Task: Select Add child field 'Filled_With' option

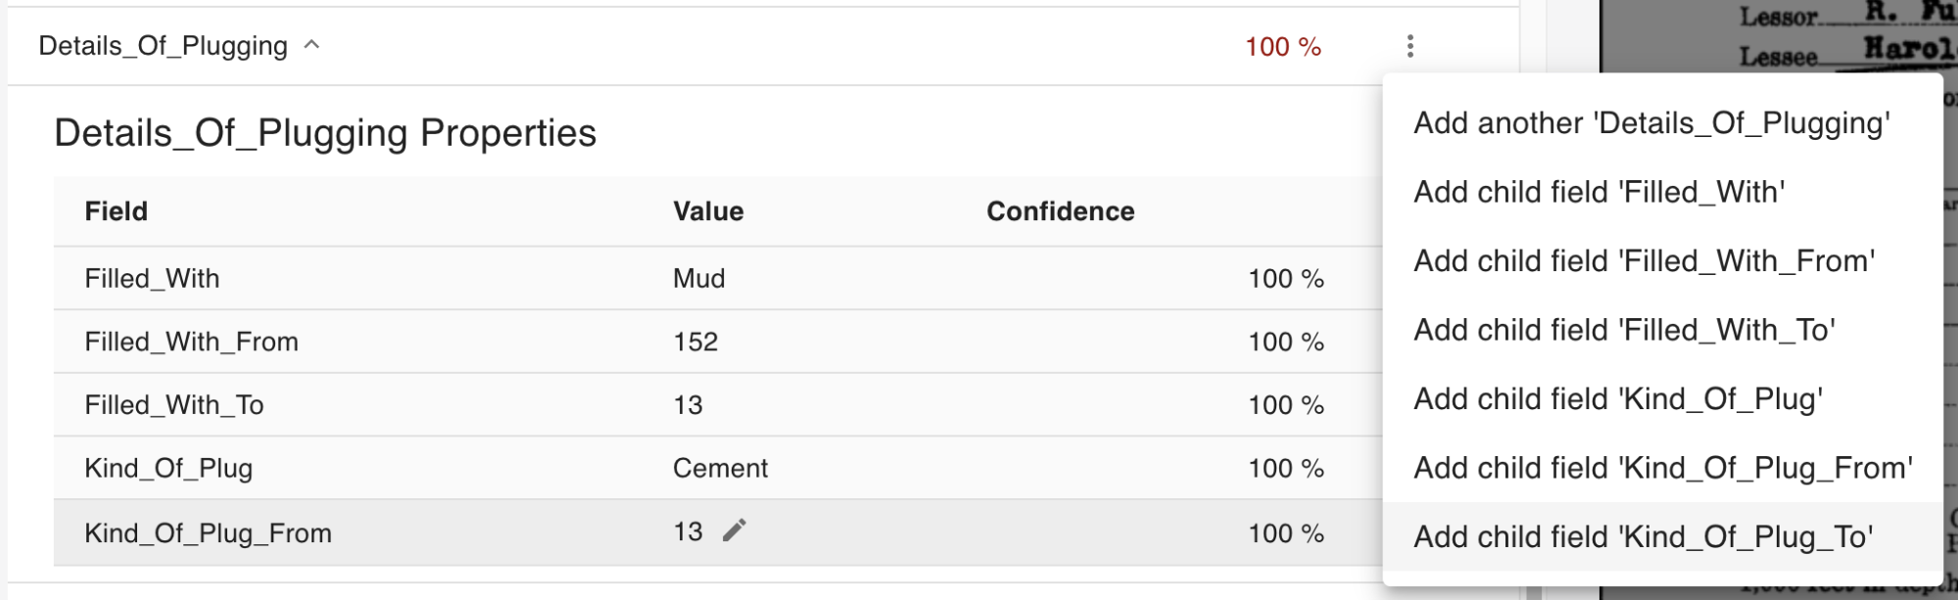Action: (x=1599, y=192)
